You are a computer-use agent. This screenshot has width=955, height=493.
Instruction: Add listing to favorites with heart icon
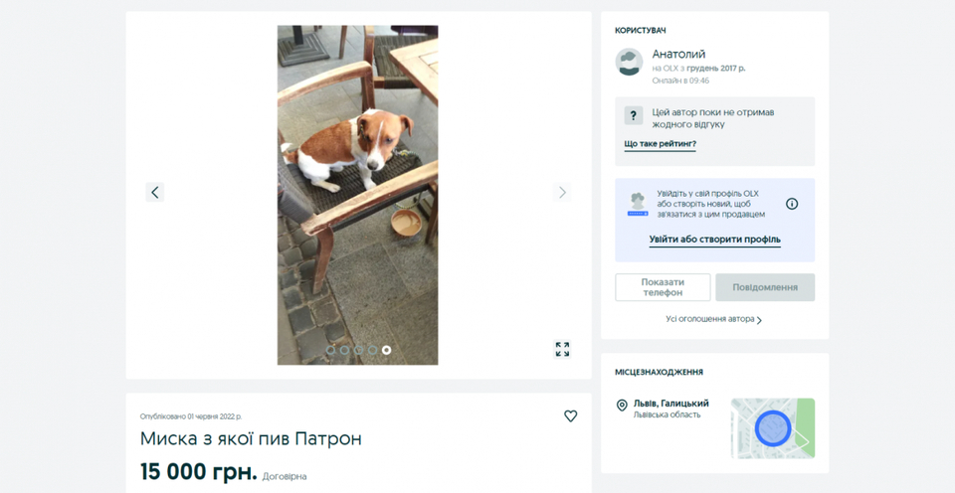570,416
